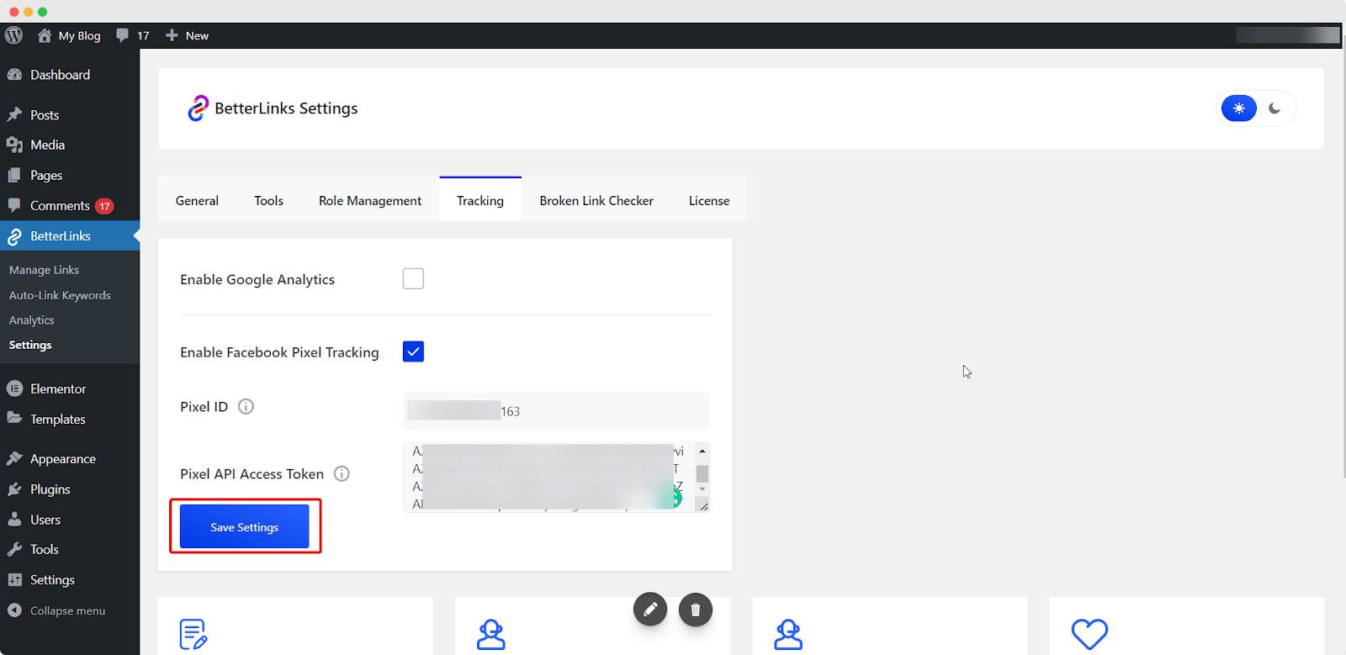Viewport: 1346px width, 655px height.
Task: Switch to light mode sun icon
Action: coord(1239,108)
